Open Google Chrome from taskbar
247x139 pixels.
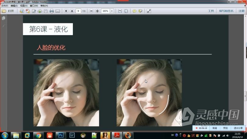[x=38, y=136]
